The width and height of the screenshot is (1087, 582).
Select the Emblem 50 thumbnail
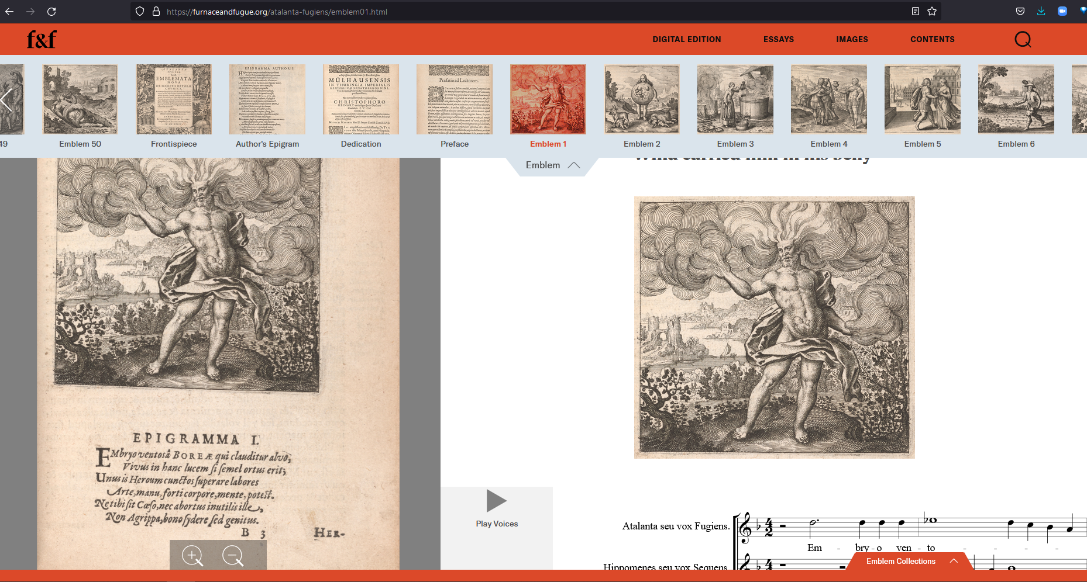point(80,99)
